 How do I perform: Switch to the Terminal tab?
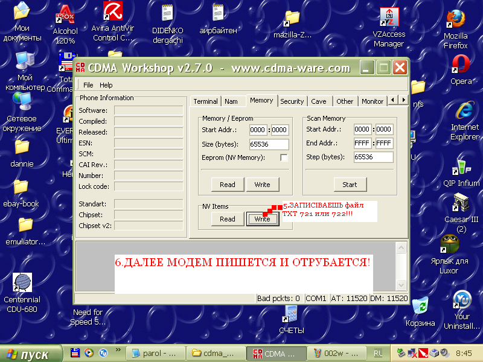205,101
